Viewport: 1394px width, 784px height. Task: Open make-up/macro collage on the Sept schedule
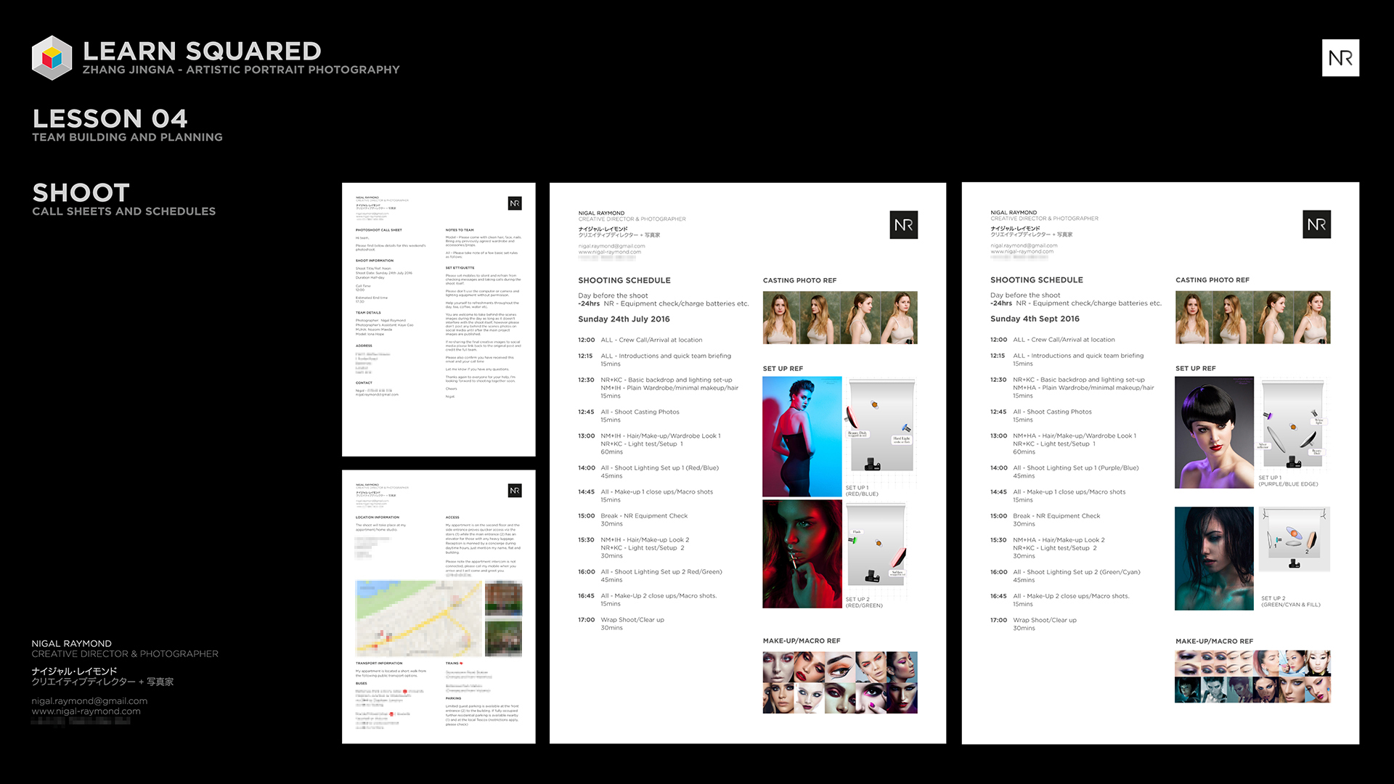1253,677
